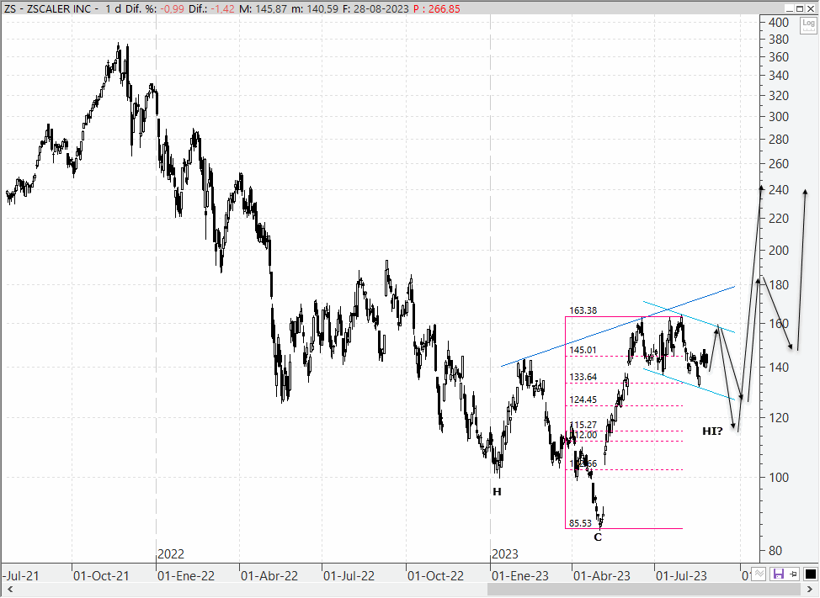Viewport: 820px width, 598px height.
Task: Click the 'P : 266,85' price text
Action: point(437,9)
